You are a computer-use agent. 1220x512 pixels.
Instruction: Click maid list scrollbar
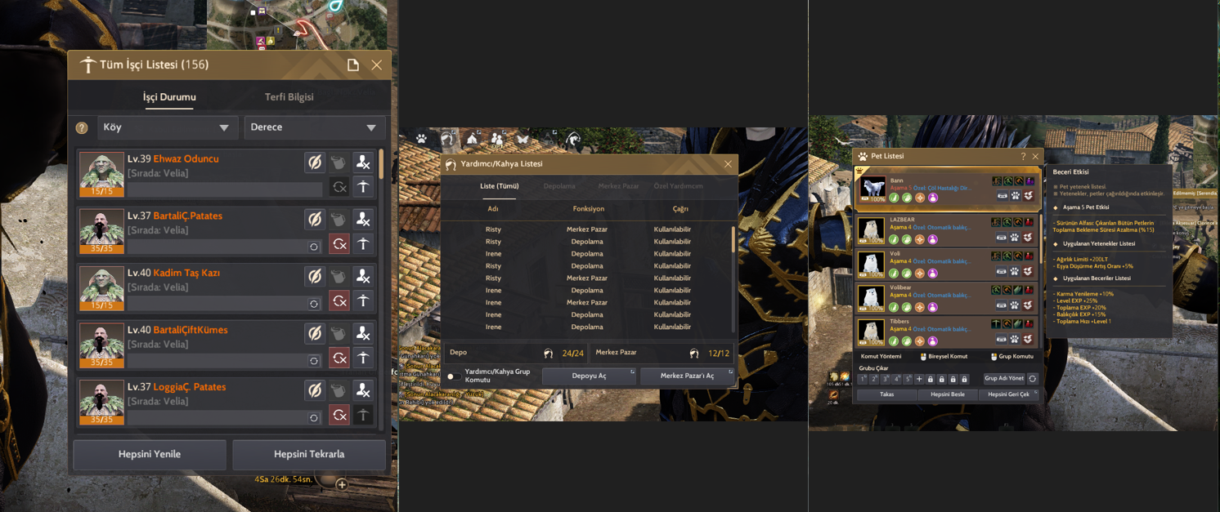(733, 241)
